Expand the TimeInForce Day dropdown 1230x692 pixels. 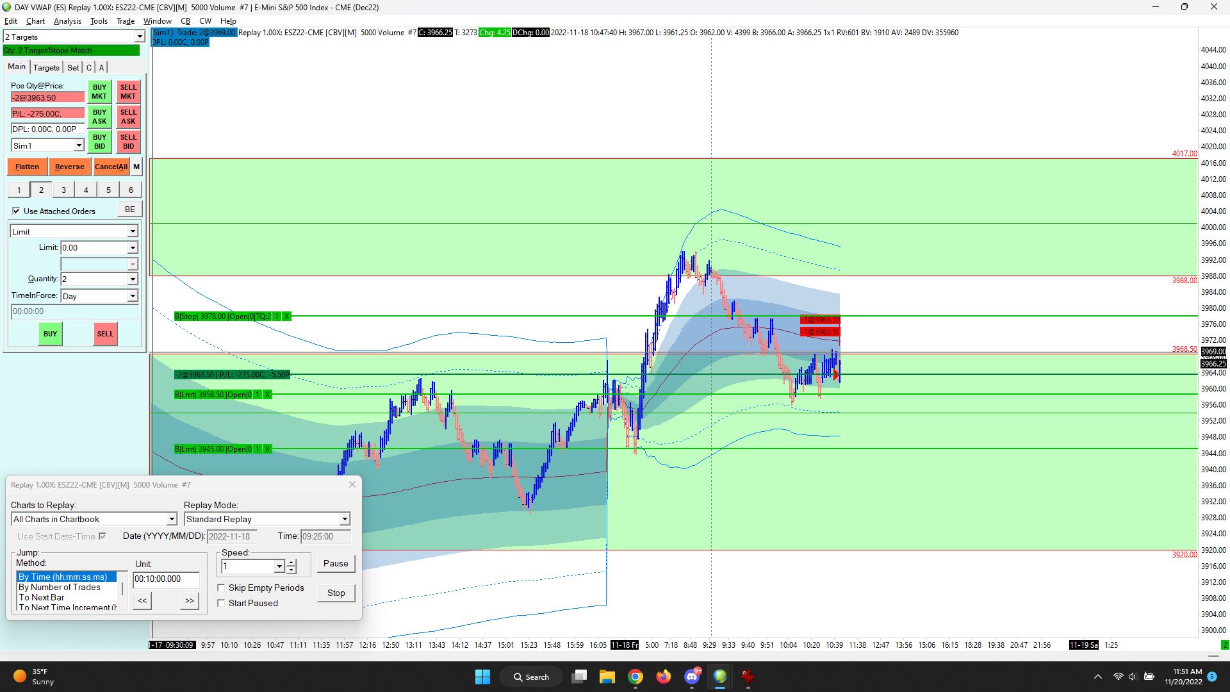point(133,296)
